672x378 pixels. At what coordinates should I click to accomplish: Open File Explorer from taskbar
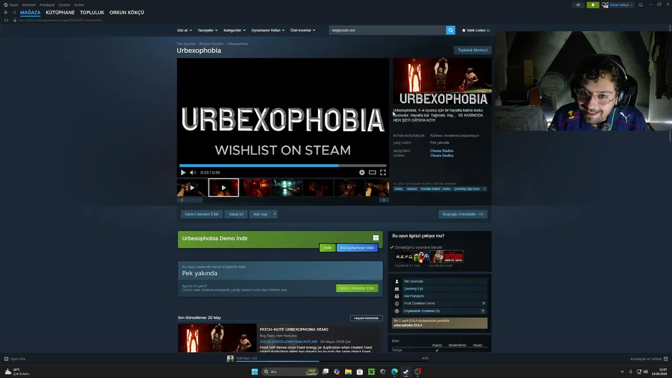[x=348, y=372]
